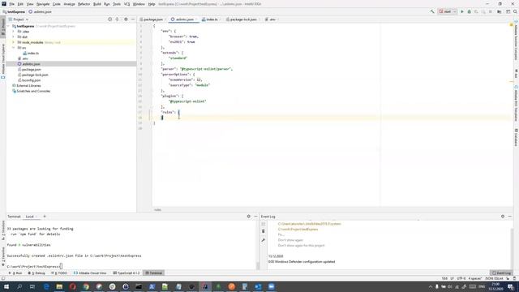519x292 pixels.
Task: Collapse the src folder
Action: [x=14, y=48]
